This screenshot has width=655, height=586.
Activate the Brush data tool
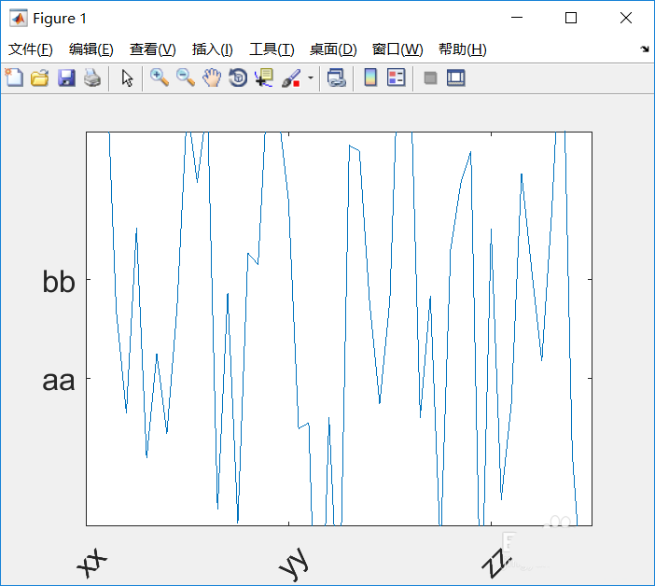pyautogui.click(x=291, y=78)
